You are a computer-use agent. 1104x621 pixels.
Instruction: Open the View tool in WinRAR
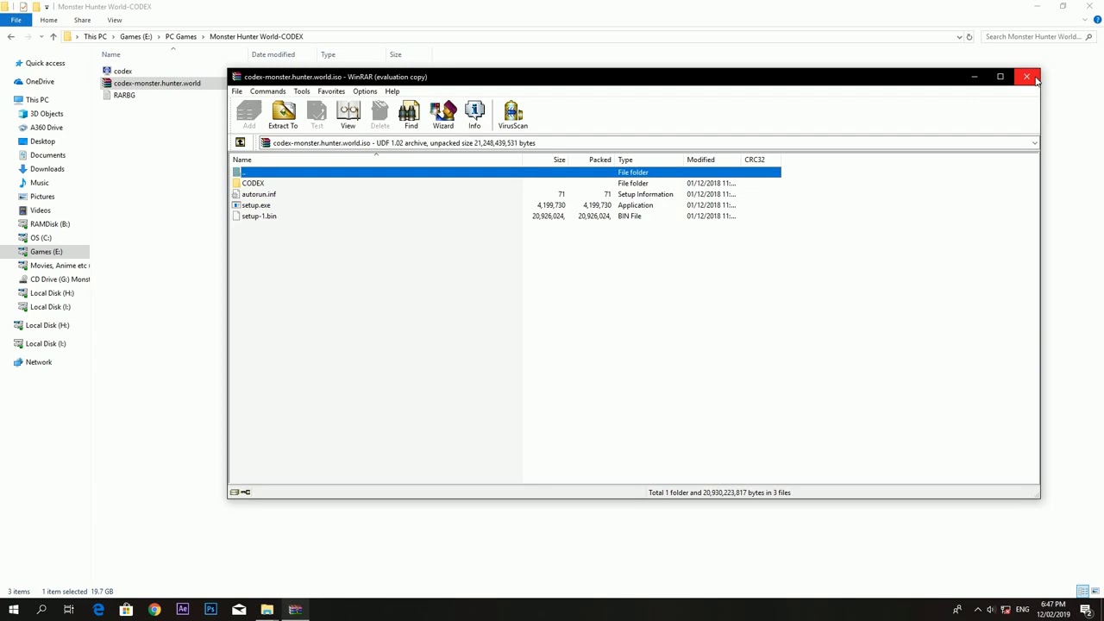tap(348, 115)
